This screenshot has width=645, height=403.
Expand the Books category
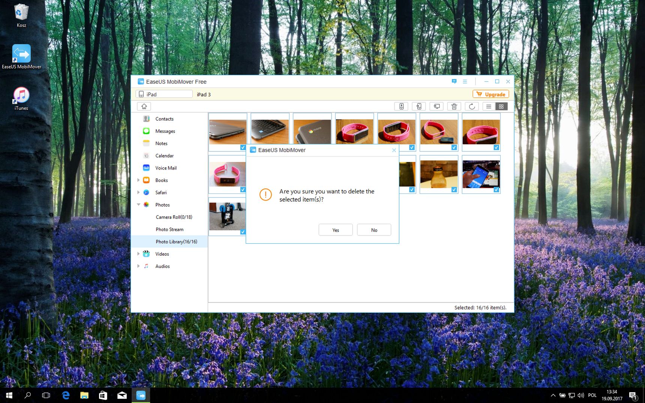click(x=138, y=180)
